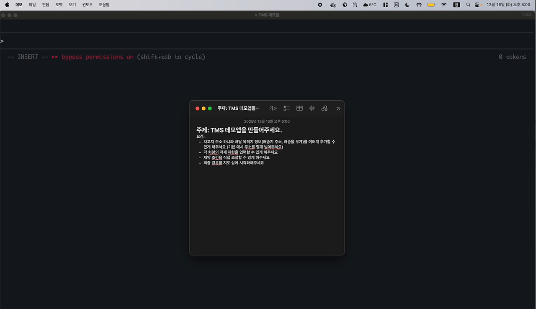Click the note timestamp '2025년 12월 16일 오후 5:00'

[267, 121]
